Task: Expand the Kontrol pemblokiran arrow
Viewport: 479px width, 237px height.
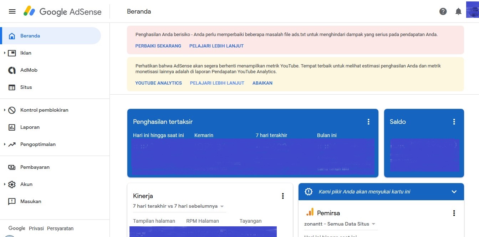Action: [5, 110]
